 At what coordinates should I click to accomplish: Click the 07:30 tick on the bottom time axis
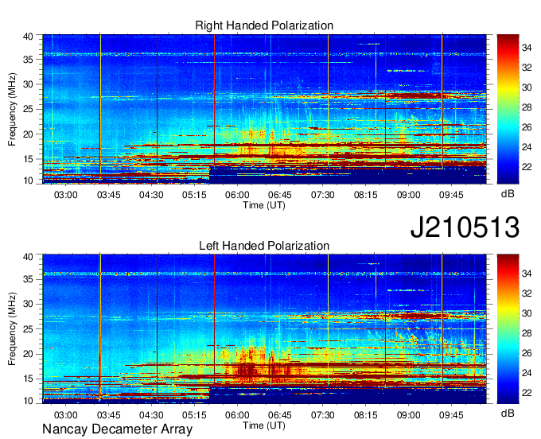[322, 415]
